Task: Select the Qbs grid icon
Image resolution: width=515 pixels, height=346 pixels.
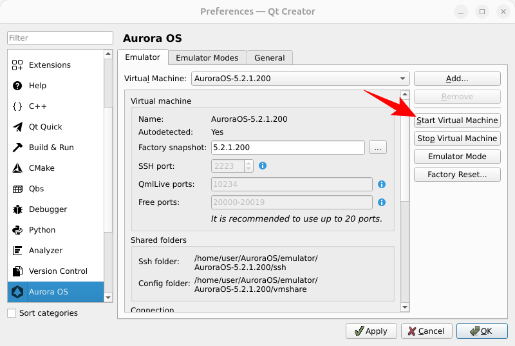Action: [17, 189]
